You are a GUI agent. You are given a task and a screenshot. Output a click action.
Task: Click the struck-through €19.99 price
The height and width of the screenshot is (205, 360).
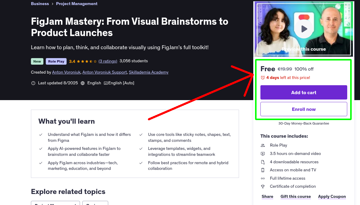click(285, 69)
